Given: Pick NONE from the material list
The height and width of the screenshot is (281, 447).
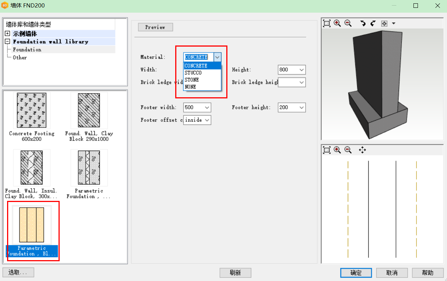Looking at the screenshot, I should click(202, 87).
